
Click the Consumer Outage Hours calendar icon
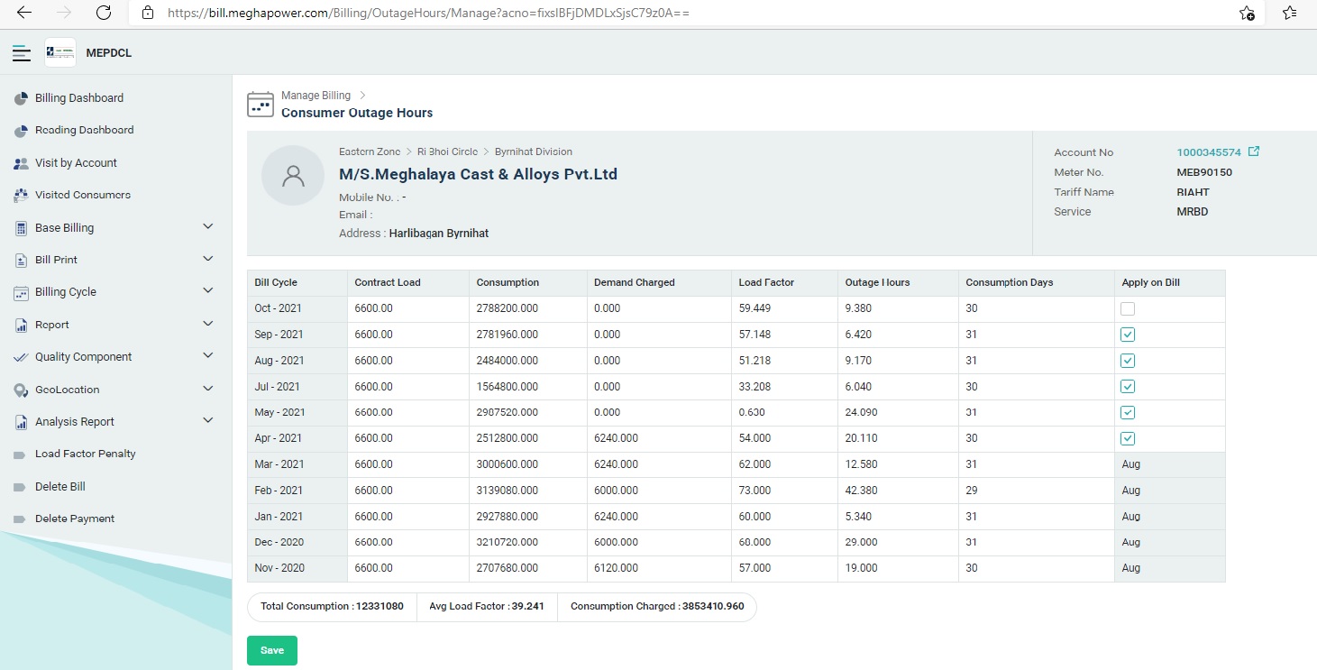point(261,105)
